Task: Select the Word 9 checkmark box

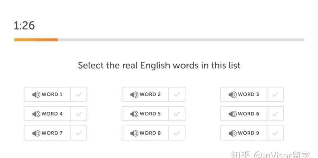Action: (x=275, y=133)
